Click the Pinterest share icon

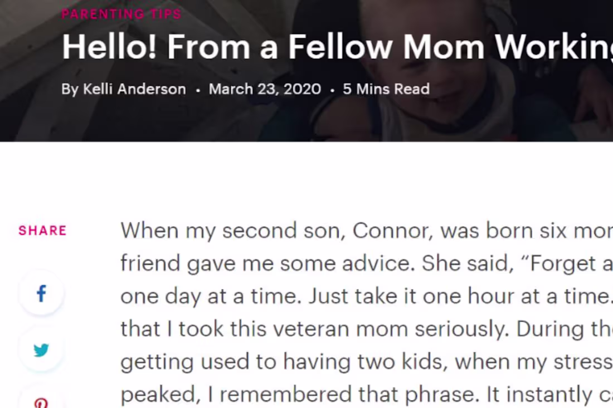(x=41, y=402)
